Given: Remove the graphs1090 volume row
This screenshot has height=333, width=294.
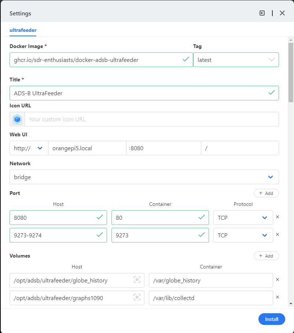Looking at the screenshot, I should [278, 297].
